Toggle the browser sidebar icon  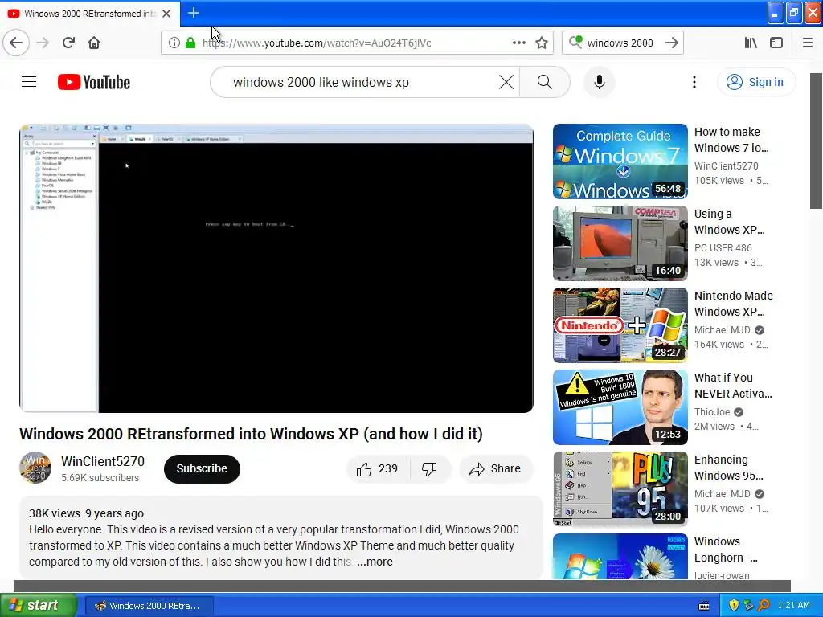[776, 43]
